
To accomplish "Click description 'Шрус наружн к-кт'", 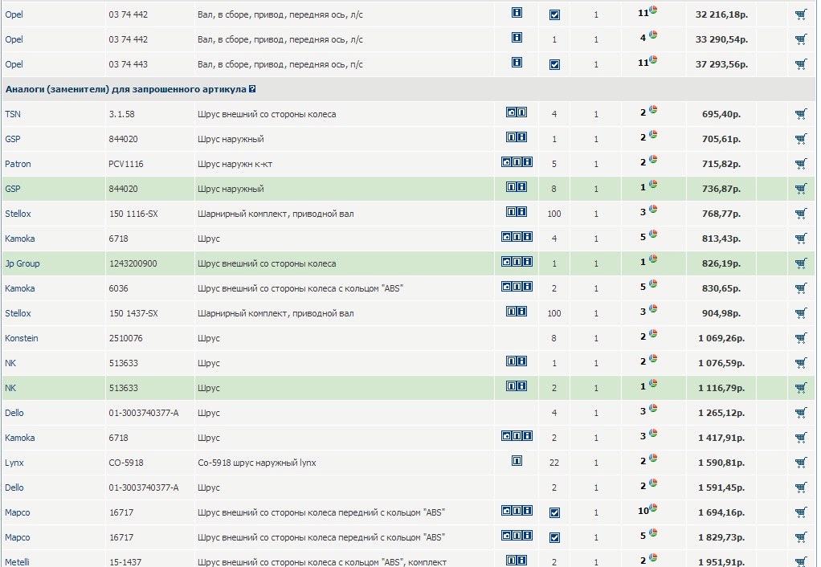I will pos(235,164).
